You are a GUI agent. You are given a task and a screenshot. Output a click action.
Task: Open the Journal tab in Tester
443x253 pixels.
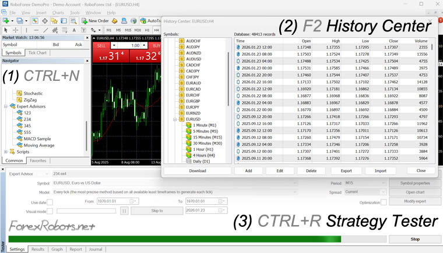[96, 250]
